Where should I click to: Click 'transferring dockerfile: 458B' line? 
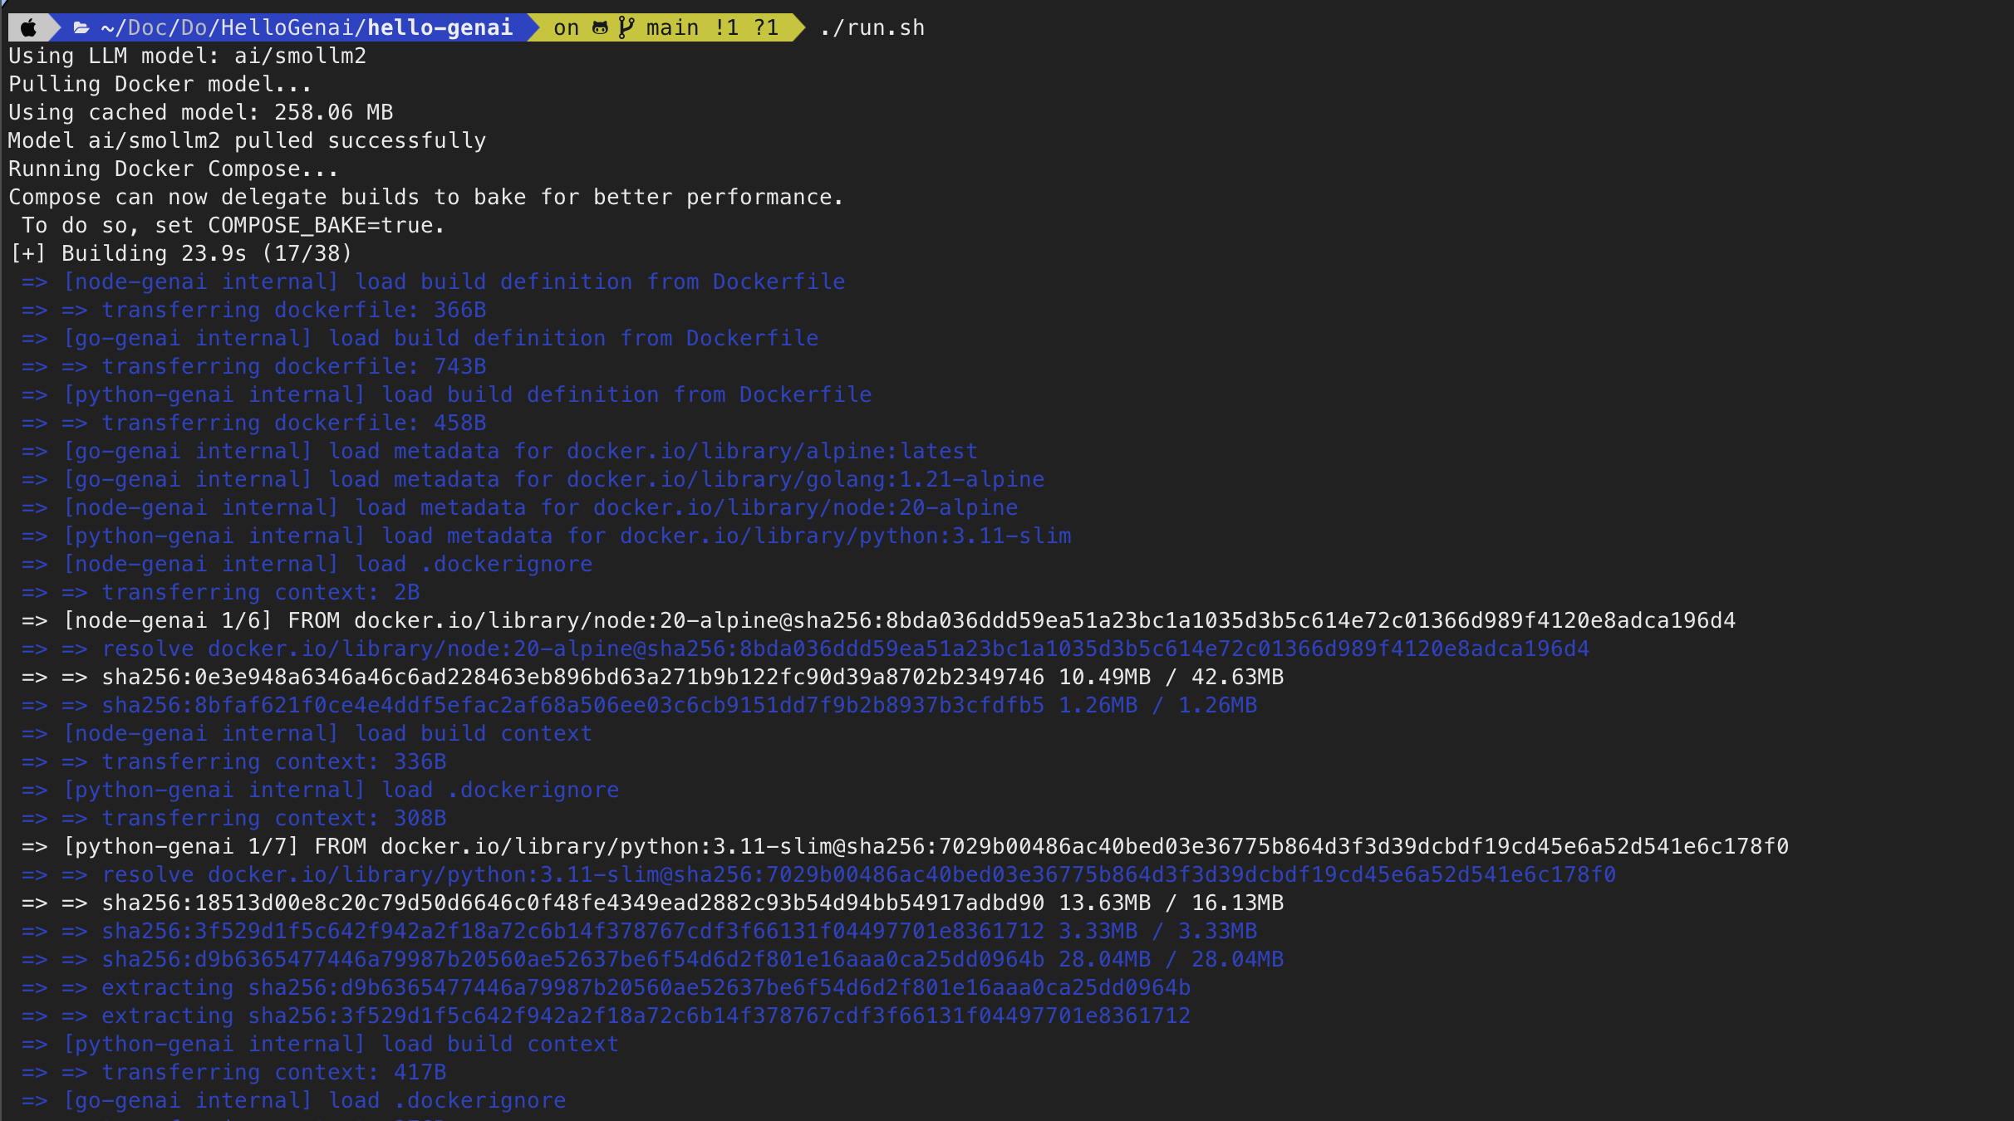(253, 423)
